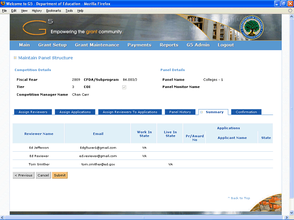
Task: Switch to Panel History tab
Action: point(180,112)
